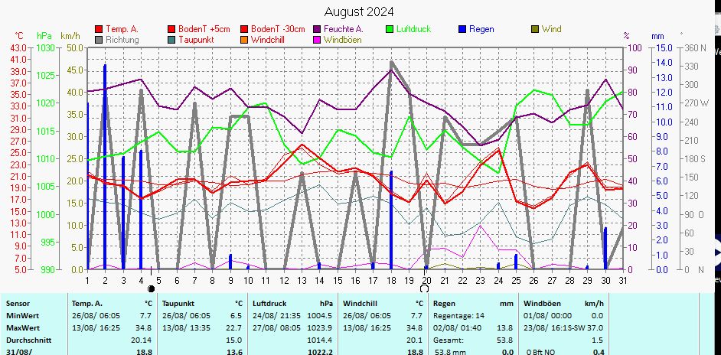This screenshot has height=355, width=721.
Task: Click the current Luftdruck value 1022.2
Action: click(319, 352)
